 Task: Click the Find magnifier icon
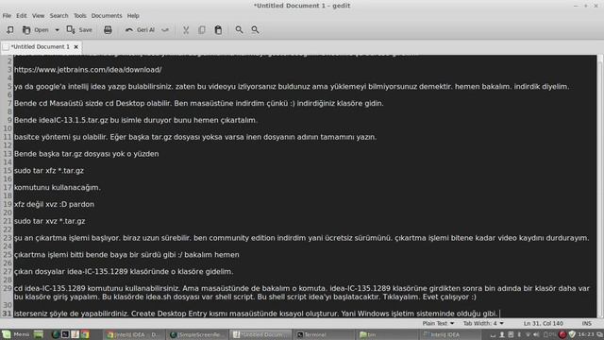[239, 29]
